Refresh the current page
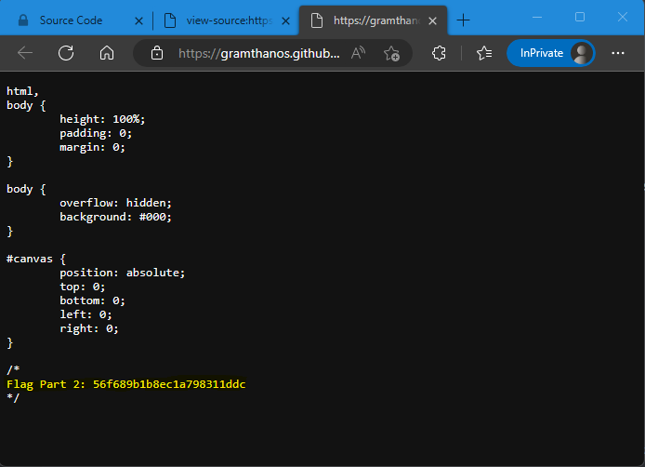The image size is (645, 467). pos(66,53)
